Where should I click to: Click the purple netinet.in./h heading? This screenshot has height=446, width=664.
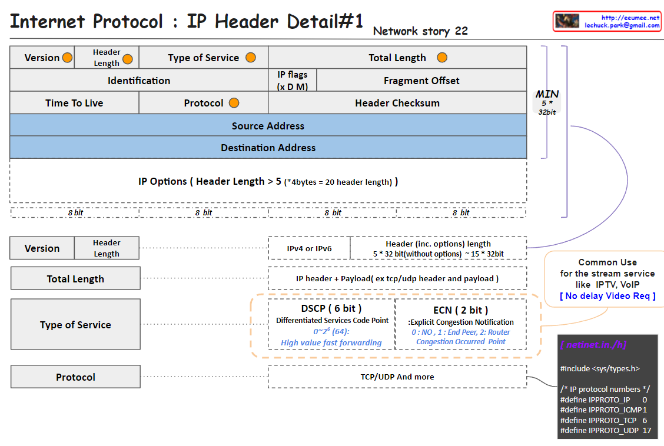tap(593, 345)
